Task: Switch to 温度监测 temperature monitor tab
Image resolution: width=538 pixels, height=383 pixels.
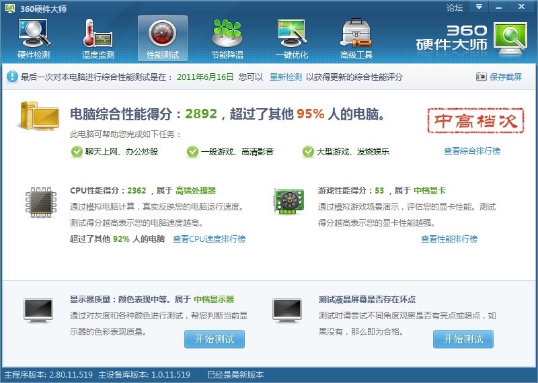Action: click(98, 39)
